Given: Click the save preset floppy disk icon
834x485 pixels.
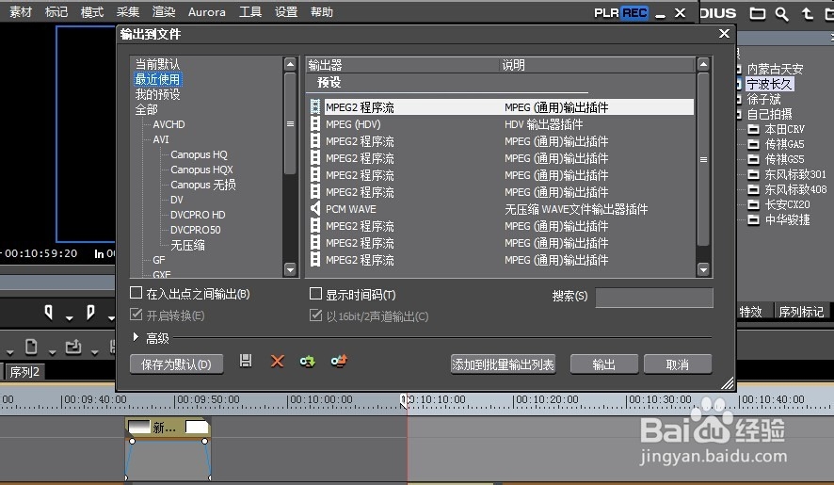Looking at the screenshot, I should [x=245, y=361].
